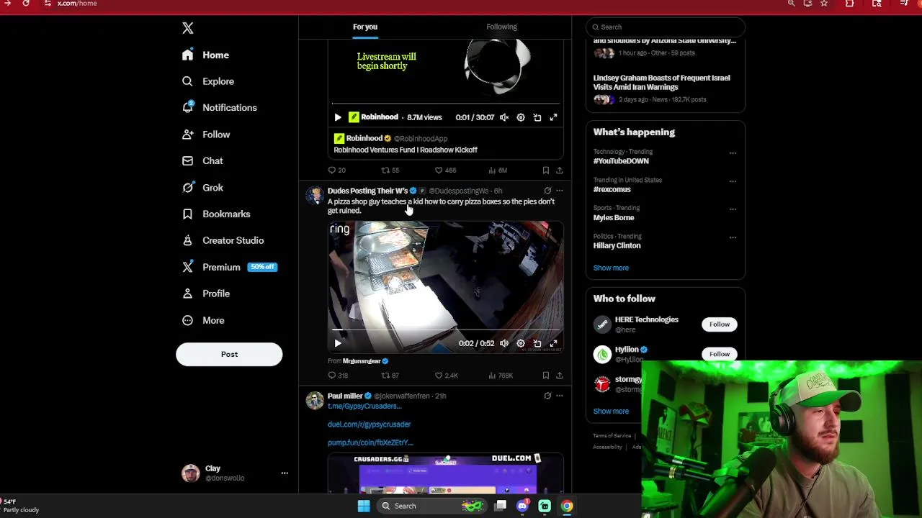Screen dimensions: 922x518
Task: Repost the Robinhood post
Action: (390, 171)
